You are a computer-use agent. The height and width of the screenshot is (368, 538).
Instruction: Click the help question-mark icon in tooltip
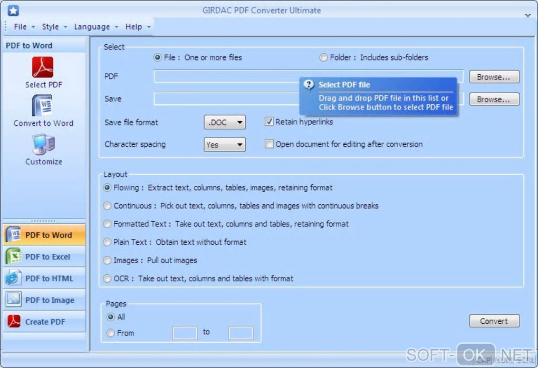(309, 85)
